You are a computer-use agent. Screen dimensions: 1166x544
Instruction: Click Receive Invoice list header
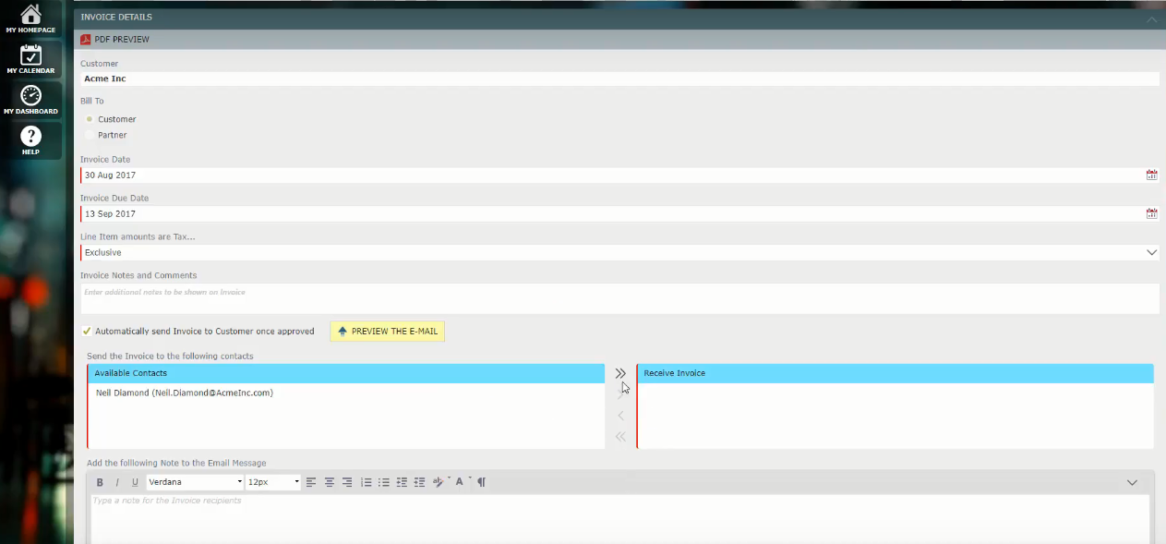point(896,373)
